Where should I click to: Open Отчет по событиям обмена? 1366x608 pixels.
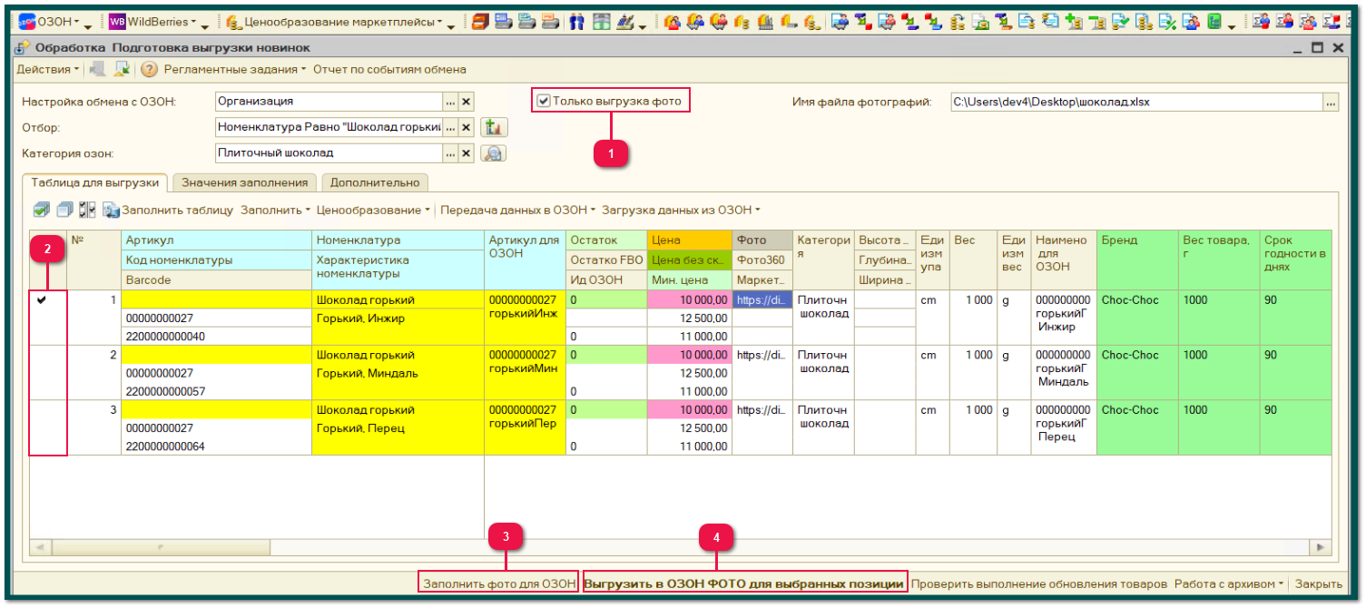[389, 69]
